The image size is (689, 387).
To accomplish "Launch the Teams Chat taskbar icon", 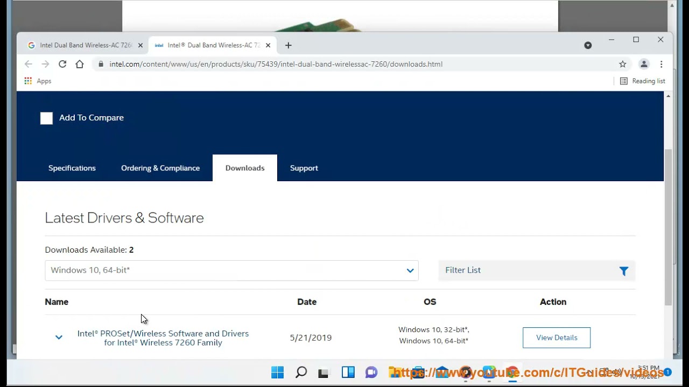I will (x=371, y=372).
